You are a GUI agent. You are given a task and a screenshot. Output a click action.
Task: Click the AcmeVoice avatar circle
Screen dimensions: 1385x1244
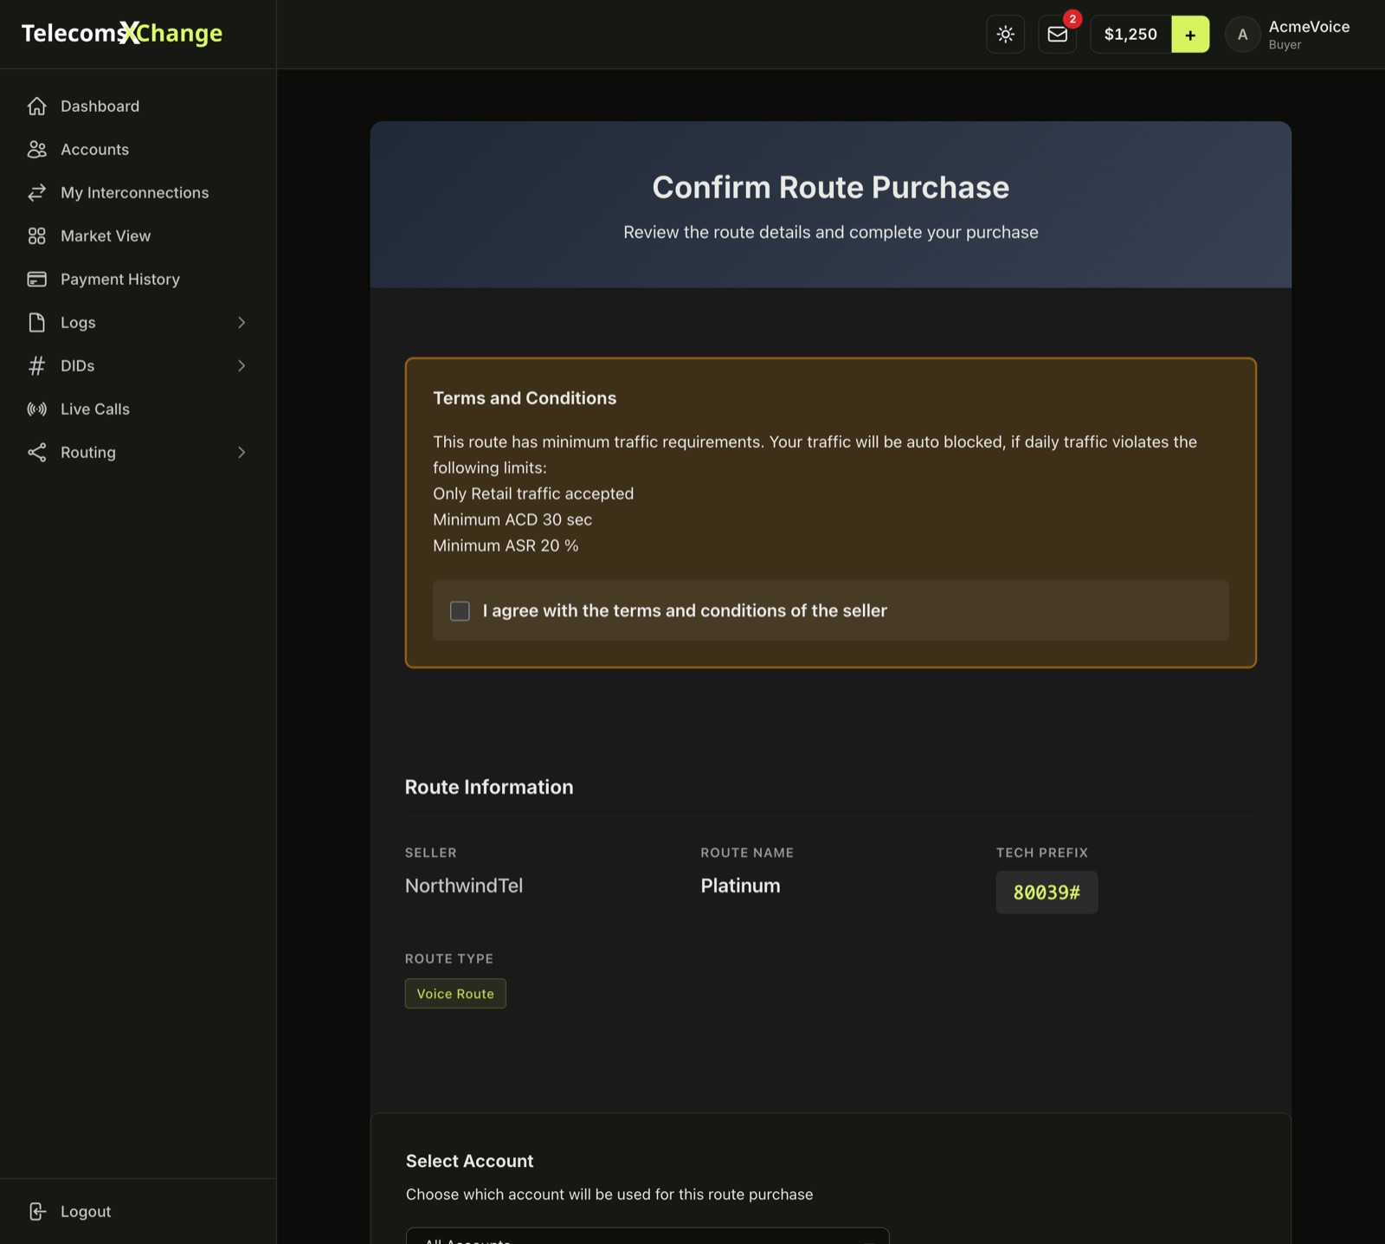click(x=1242, y=35)
